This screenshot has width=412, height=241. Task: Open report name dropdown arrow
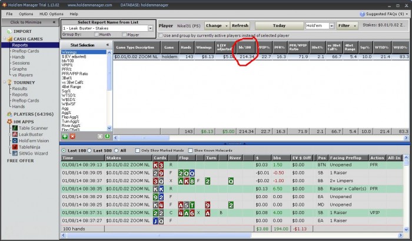click(151, 28)
